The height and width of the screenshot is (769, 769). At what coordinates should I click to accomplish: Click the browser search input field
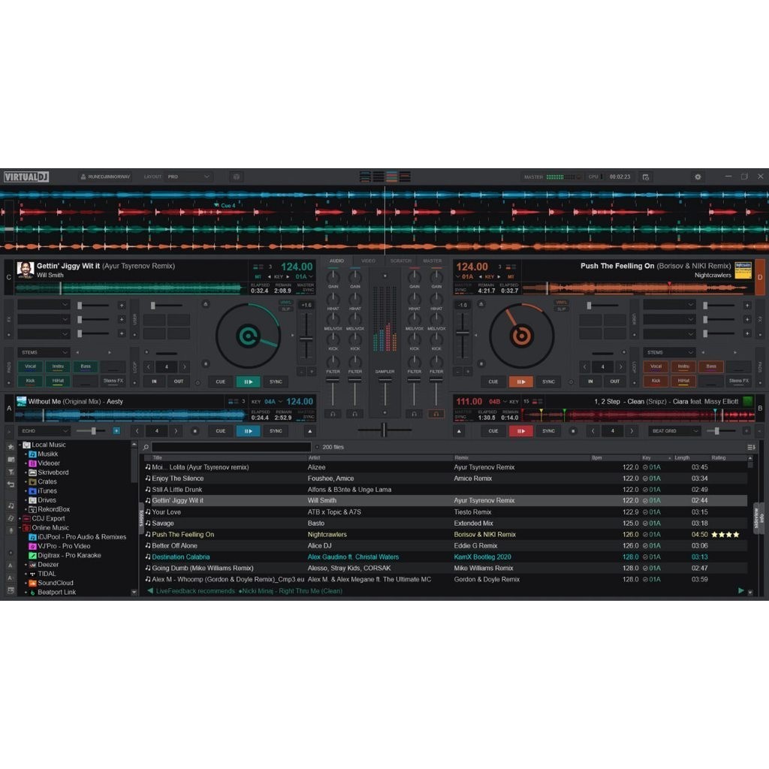[231, 447]
